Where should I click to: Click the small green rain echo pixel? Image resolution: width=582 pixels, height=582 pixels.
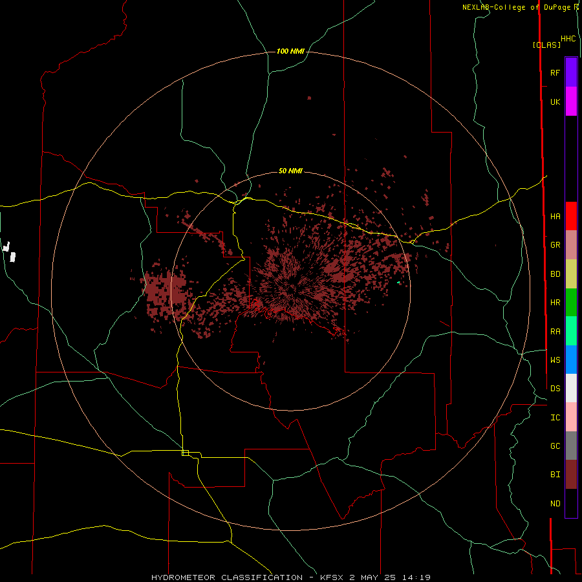pyautogui.click(x=398, y=283)
